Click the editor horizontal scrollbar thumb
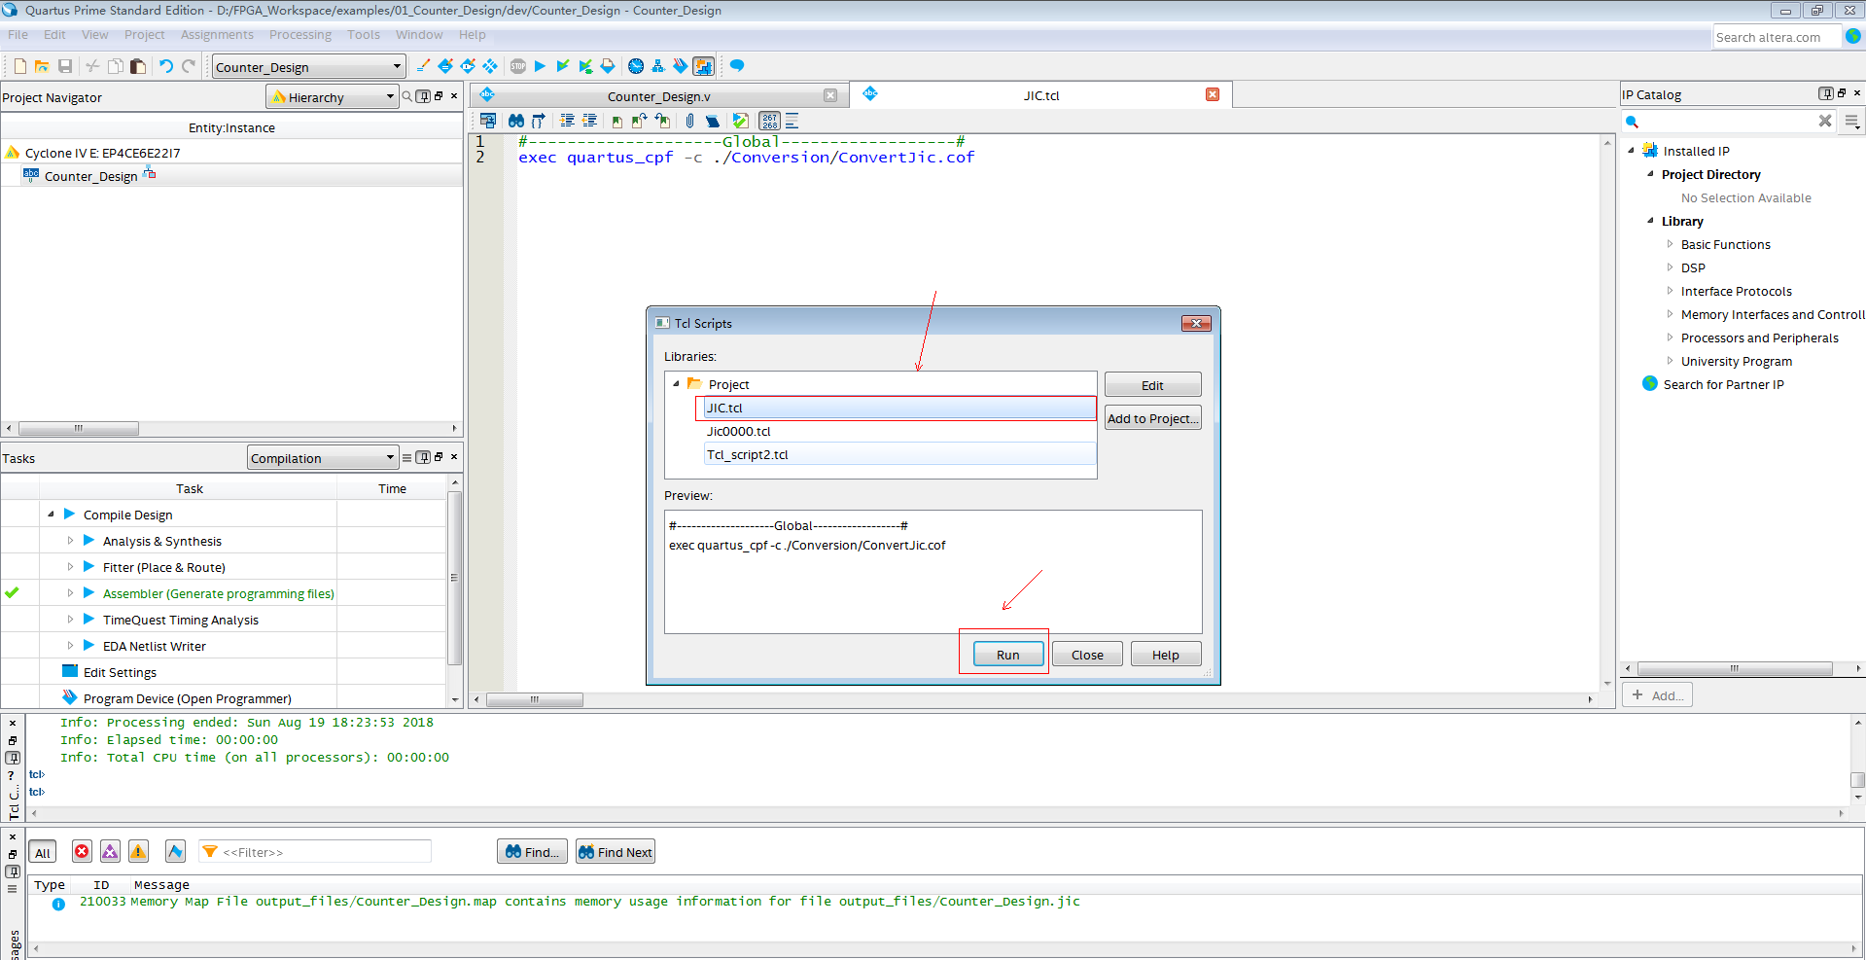Image resolution: width=1866 pixels, height=960 pixels. pos(534,699)
